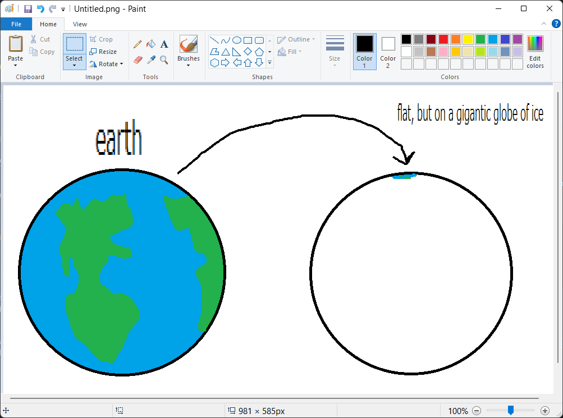Select the Down arrow shape
Screen dimensions: 563x418
[x=259, y=63]
